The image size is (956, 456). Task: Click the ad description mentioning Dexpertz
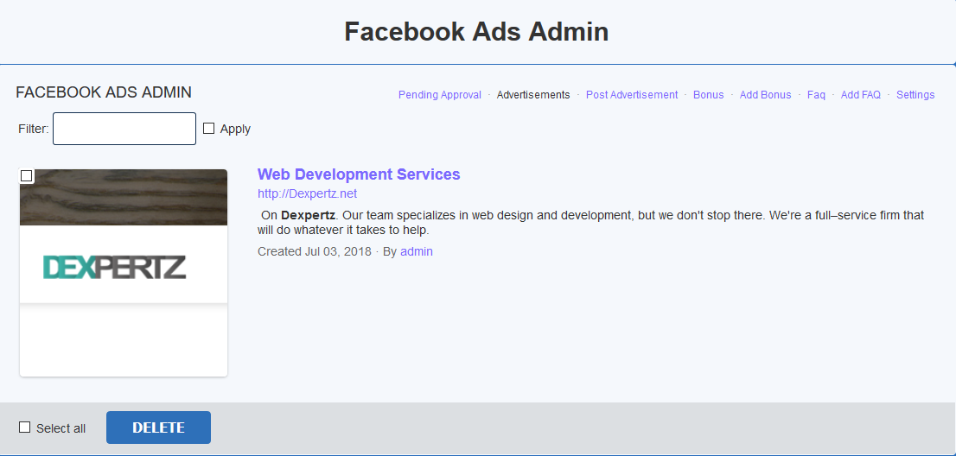(591, 223)
